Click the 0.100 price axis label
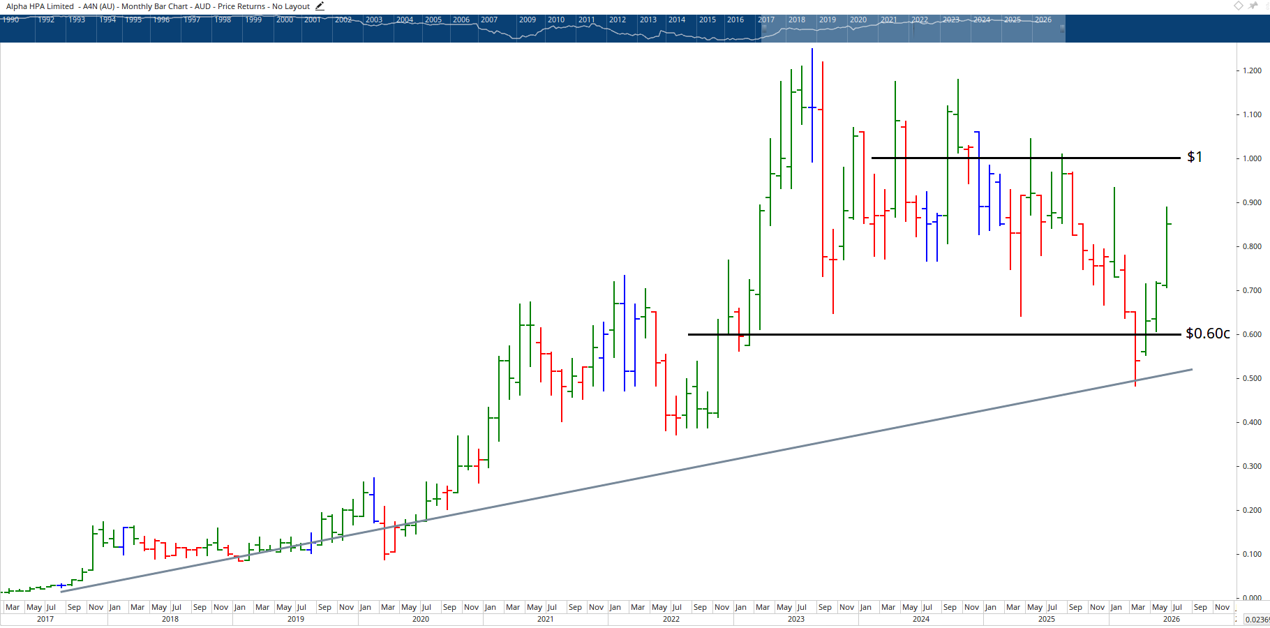Image resolution: width=1270 pixels, height=628 pixels. pyautogui.click(x=1252, y=554)
